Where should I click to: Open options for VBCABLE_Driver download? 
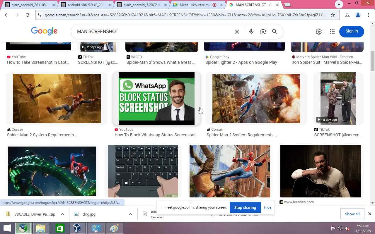pyautogui.click(x=62, y=214)
